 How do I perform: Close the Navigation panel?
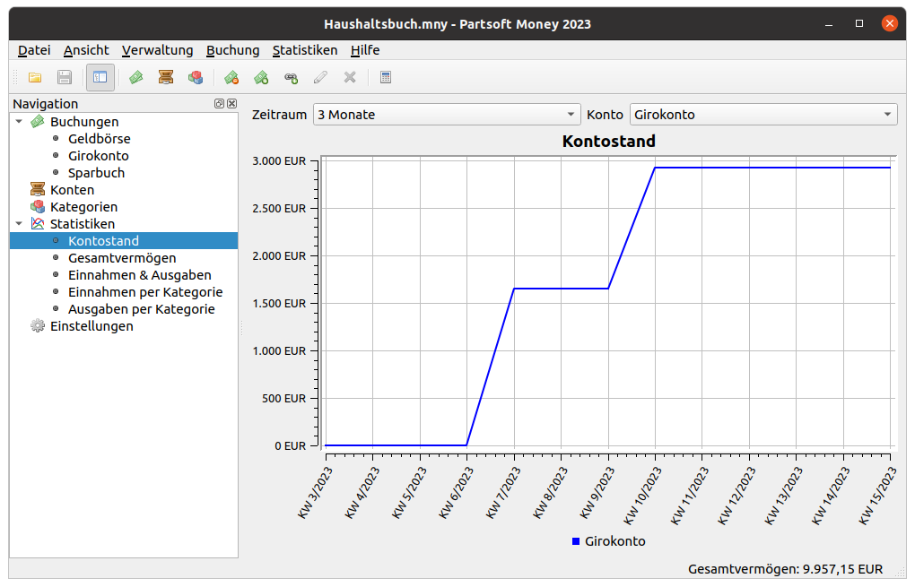coord(231,104)
